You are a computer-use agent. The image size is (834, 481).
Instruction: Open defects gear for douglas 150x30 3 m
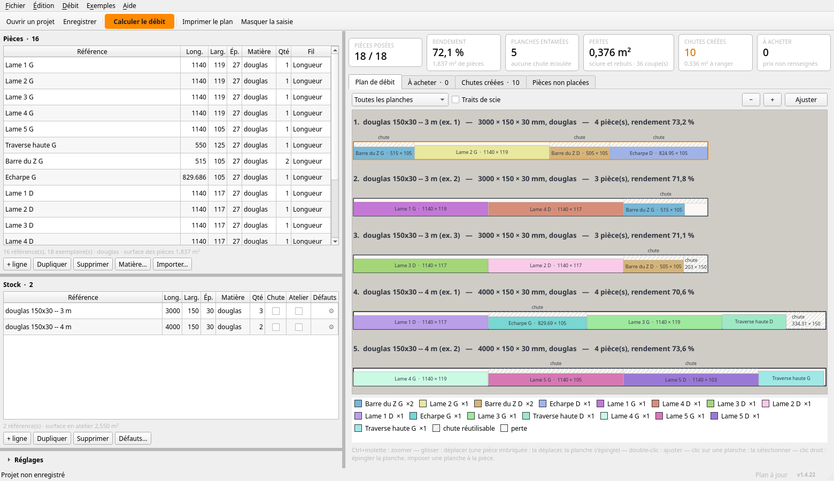331,311
